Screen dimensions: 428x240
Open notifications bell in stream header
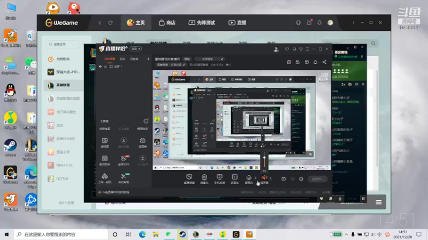coord(315,62)
